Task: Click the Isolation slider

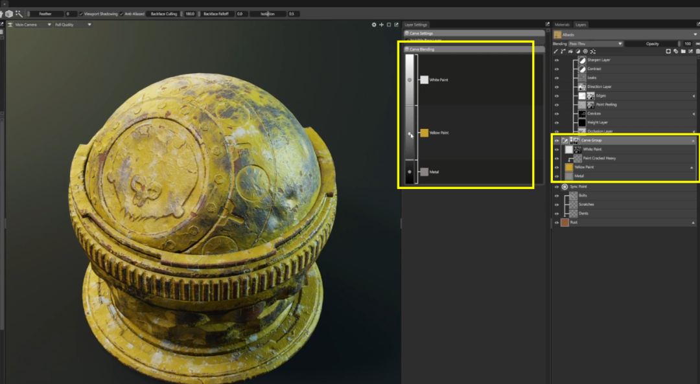Action: coord(268,14)
